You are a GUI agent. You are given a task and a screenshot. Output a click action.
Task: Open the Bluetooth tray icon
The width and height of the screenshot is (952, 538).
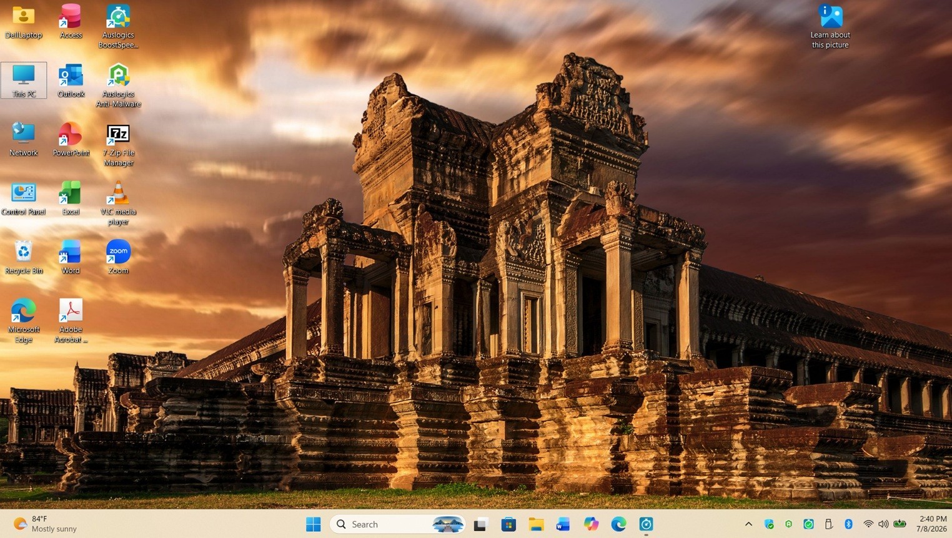(848, 524)
